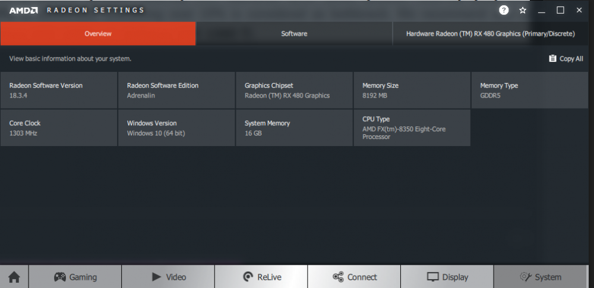
Task: Click the favorites star icon
Action: click(522, 10)
